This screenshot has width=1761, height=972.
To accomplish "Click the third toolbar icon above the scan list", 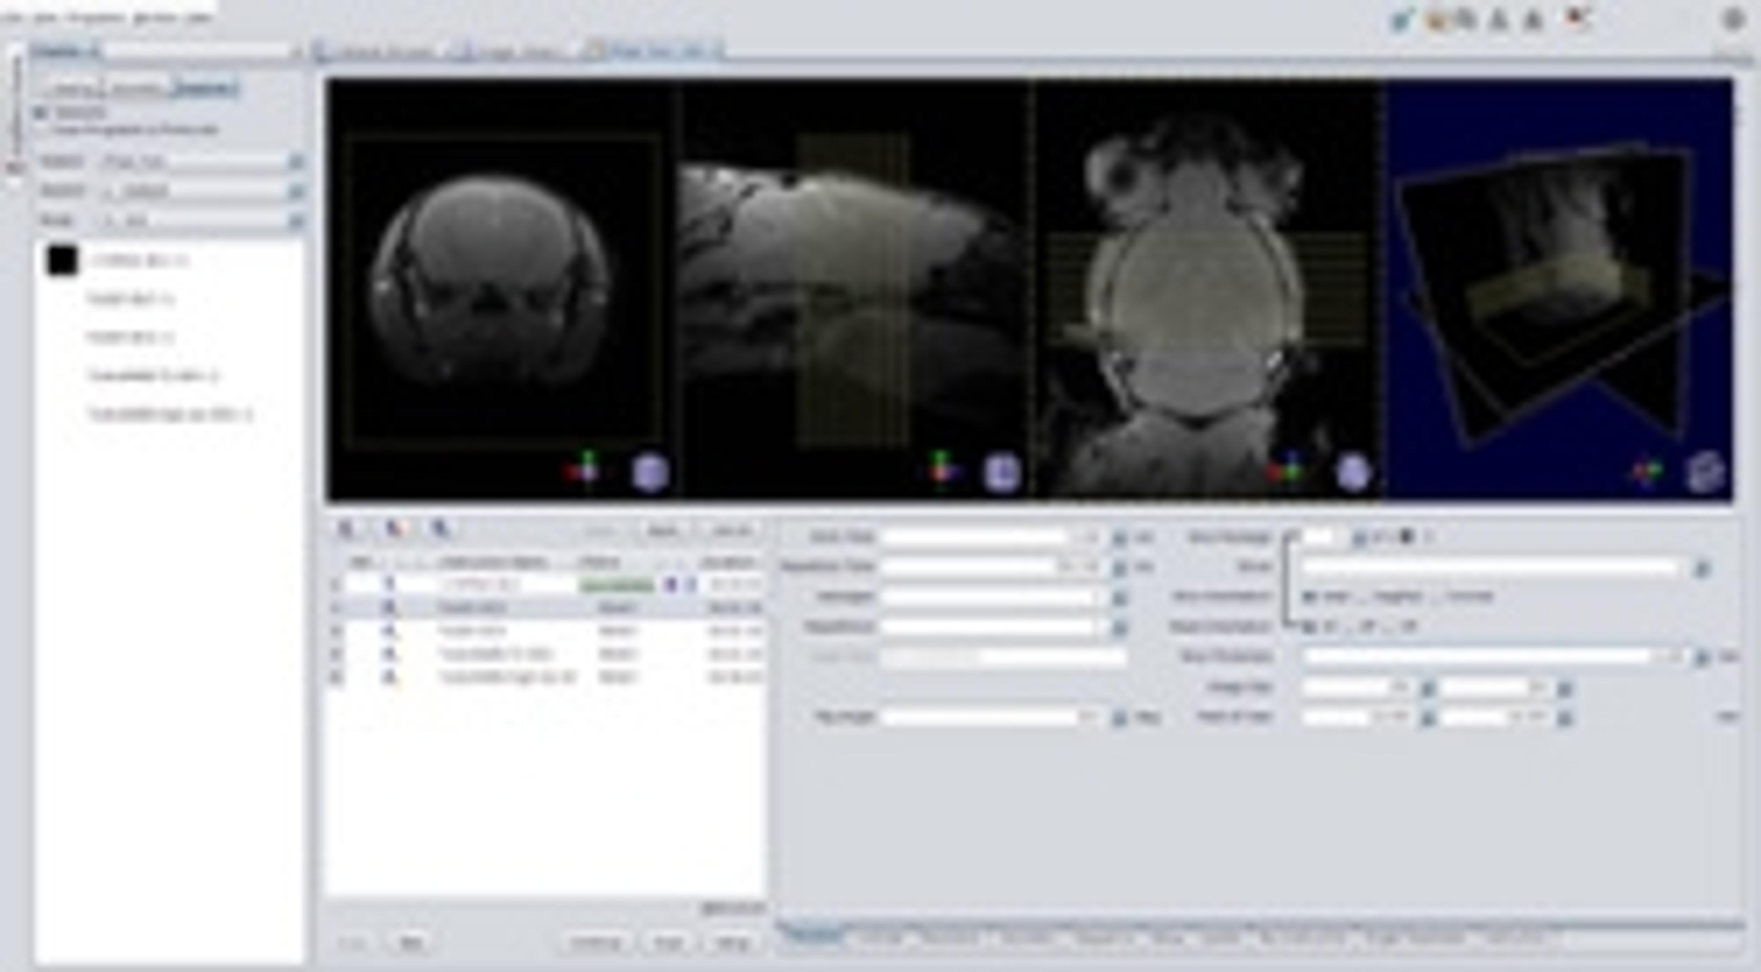I will (441, 529).
